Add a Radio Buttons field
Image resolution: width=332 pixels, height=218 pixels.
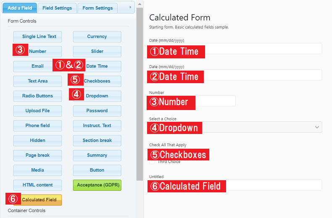37,96
